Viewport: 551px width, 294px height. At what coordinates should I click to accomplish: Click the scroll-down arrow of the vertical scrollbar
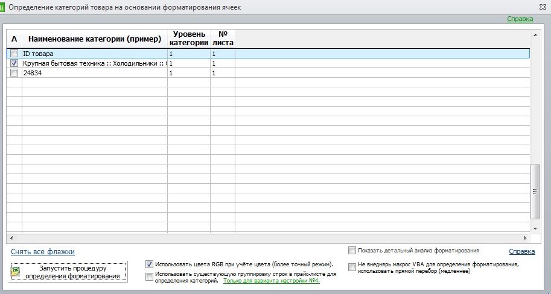pos(535,228)
